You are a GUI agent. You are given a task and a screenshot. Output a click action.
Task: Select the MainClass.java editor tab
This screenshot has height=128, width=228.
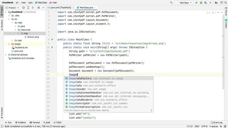86,7
